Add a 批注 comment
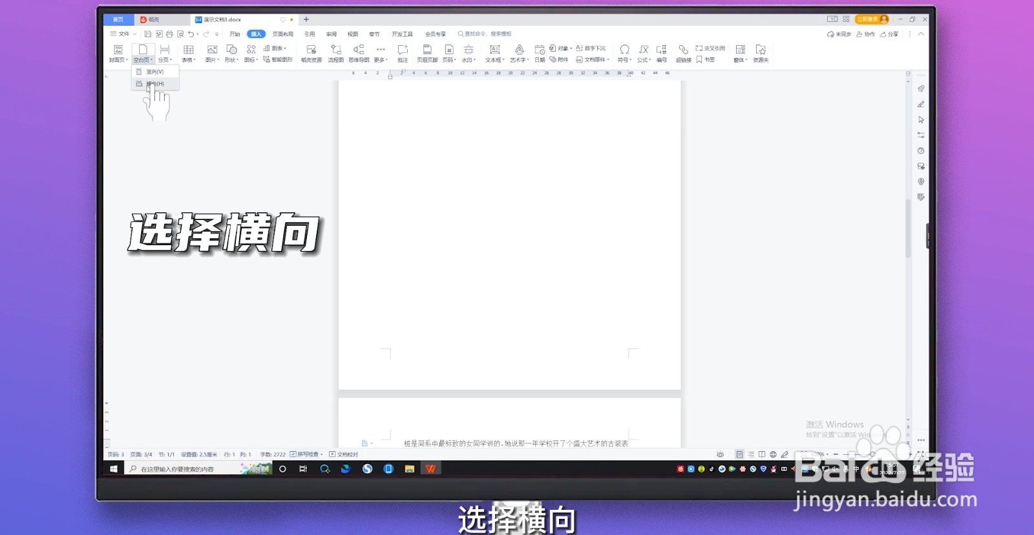Viewport: 1034px width, 535px height. coord(403,54)
